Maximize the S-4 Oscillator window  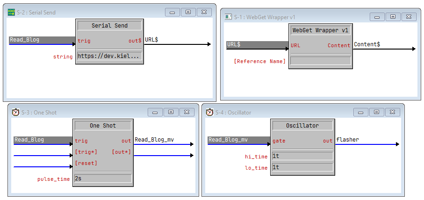point(376,112)
